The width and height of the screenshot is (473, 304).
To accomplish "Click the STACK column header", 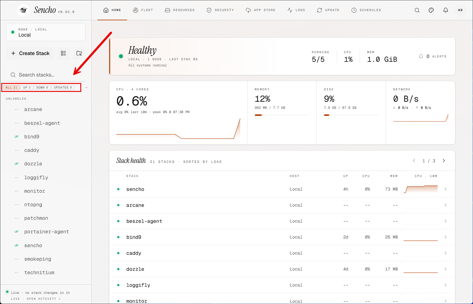I will point(132,176).
